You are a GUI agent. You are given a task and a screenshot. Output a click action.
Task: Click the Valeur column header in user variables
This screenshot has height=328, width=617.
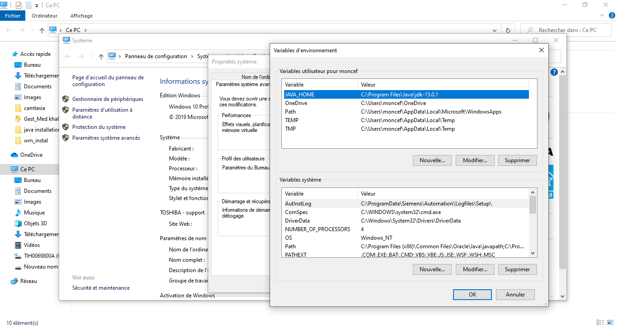(x=443, y=85)
